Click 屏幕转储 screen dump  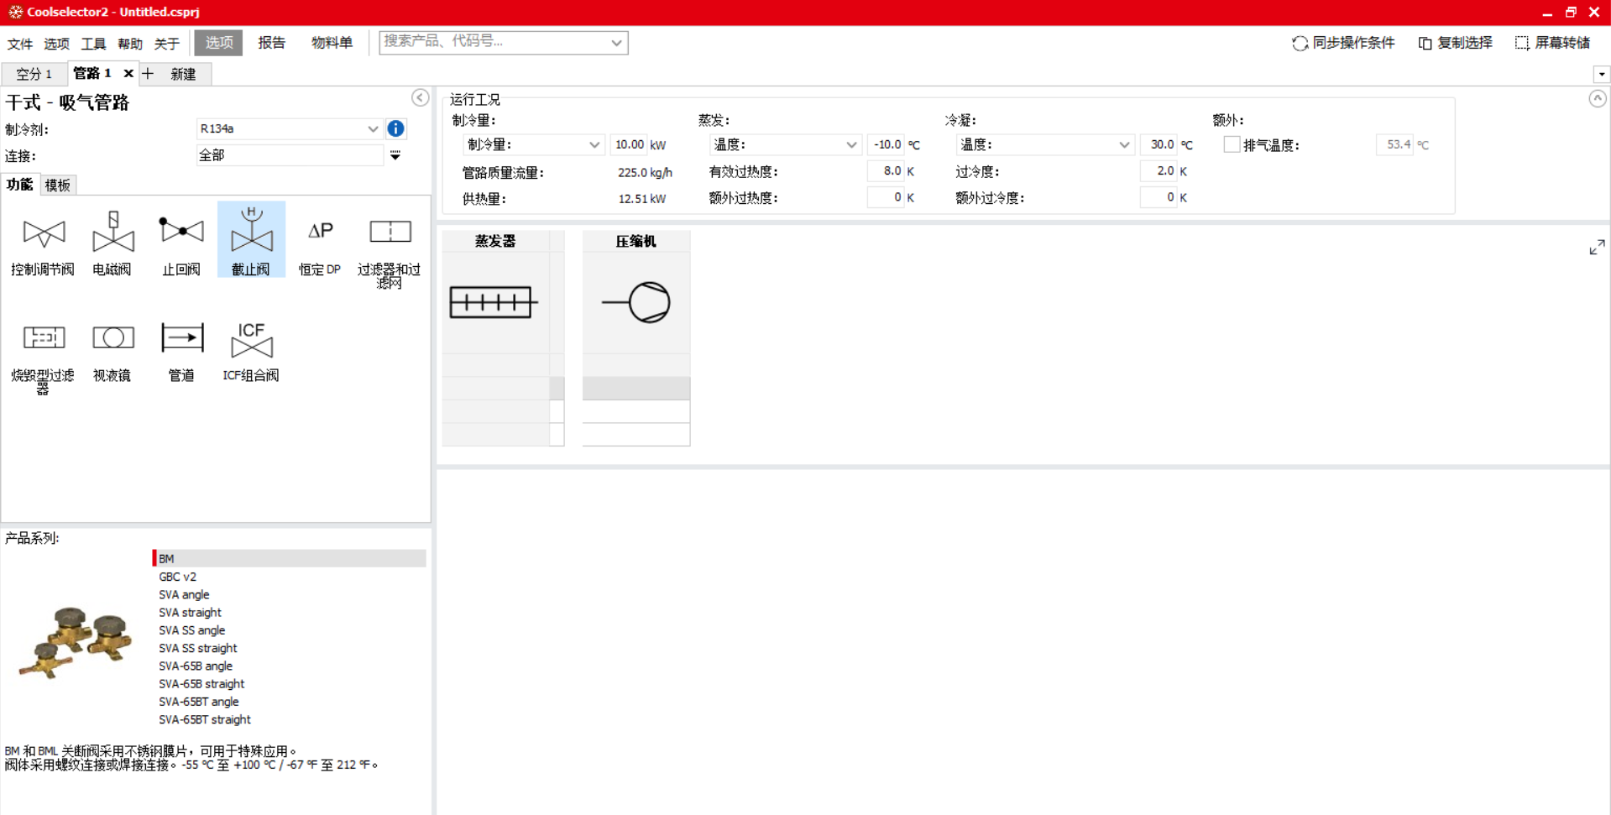[x=1553, y=43]
